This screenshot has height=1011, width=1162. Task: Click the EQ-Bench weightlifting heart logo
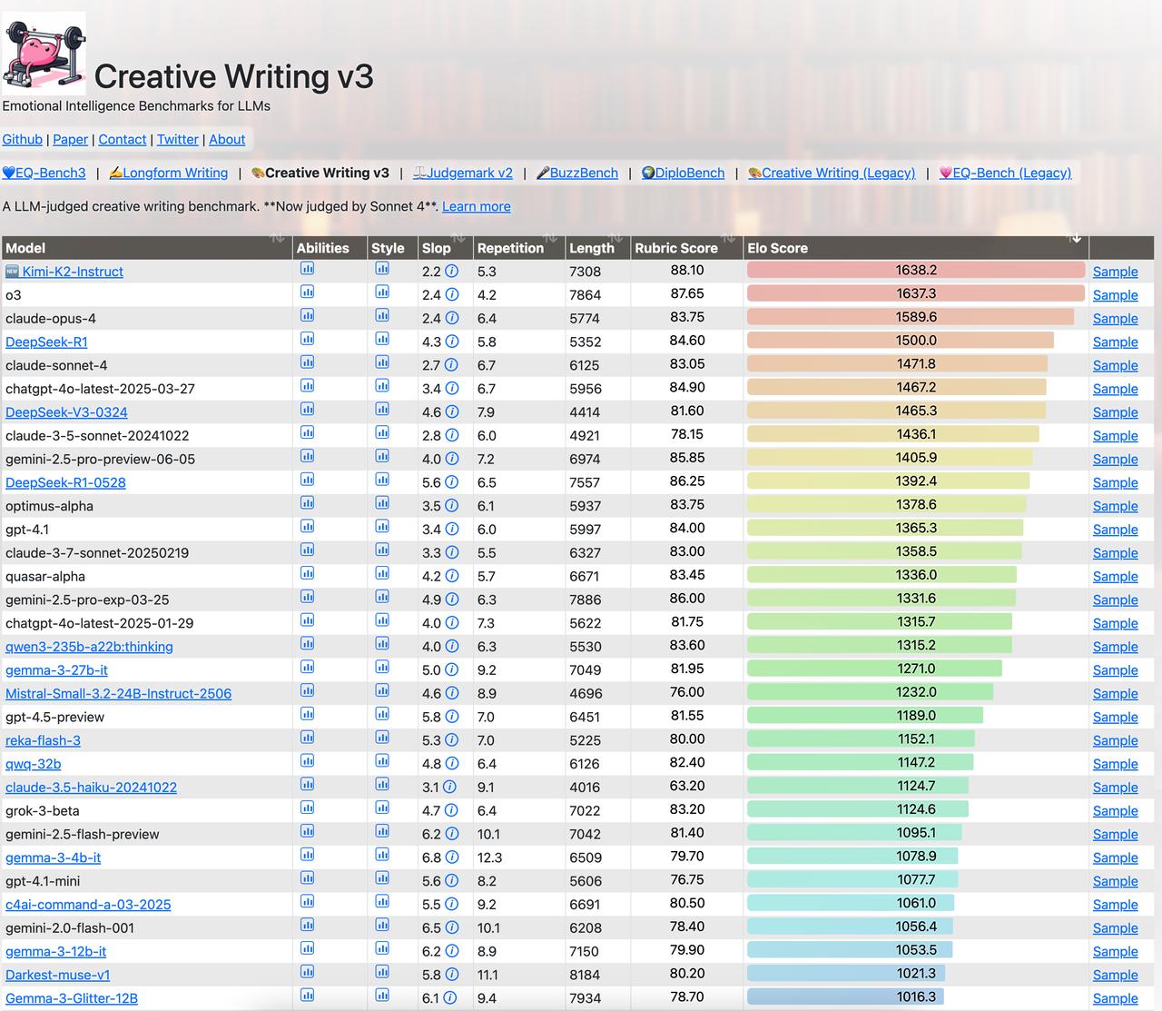tap(44, 54)
